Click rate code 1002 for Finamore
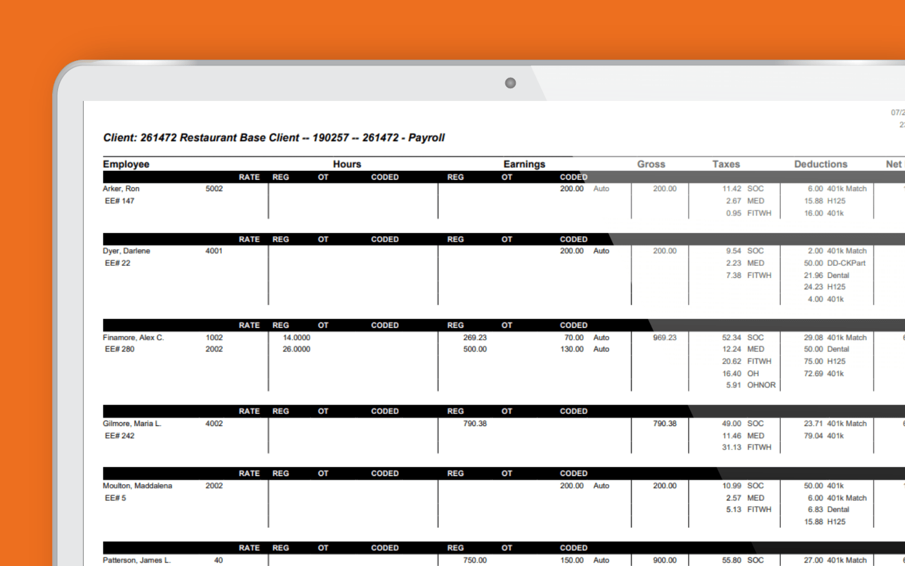The image size is (905, 566). pyautogui.click(x=214, y=338)
